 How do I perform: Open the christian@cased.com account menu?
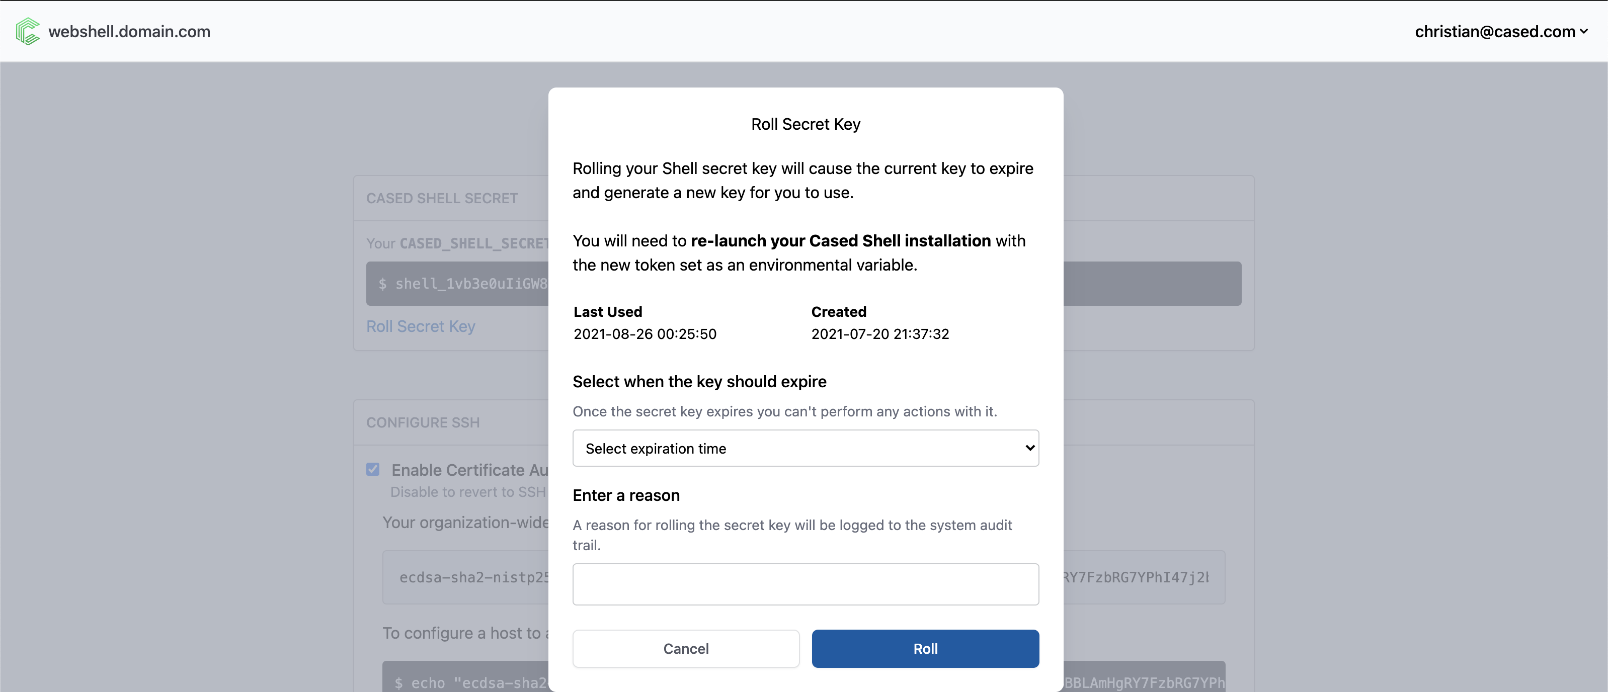(1494, 31)
